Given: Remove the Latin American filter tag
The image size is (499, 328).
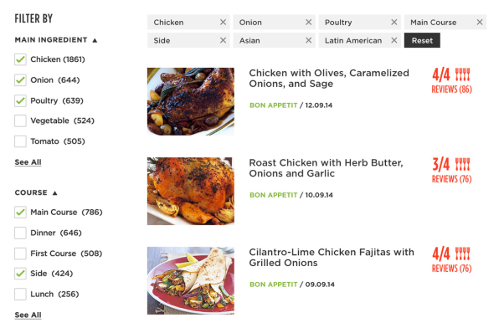Looking at the screenshot, I should [394, 40].
